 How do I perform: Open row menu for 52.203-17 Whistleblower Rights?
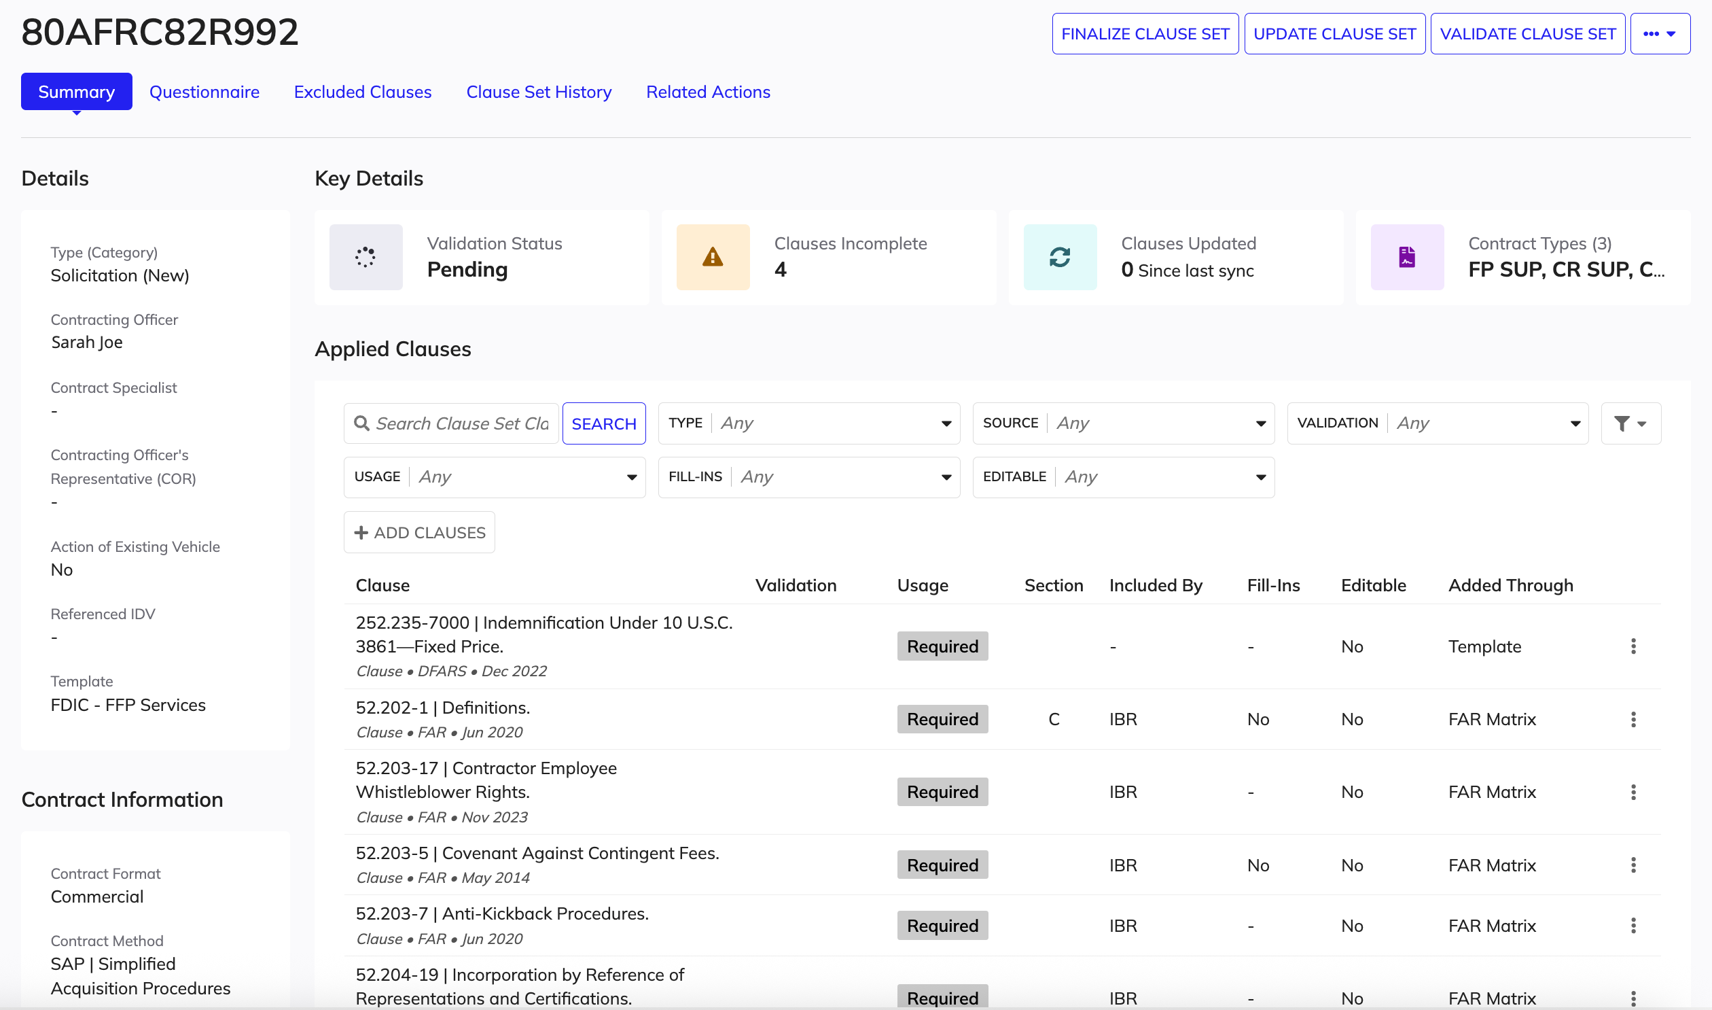[x=1633, y=793]
